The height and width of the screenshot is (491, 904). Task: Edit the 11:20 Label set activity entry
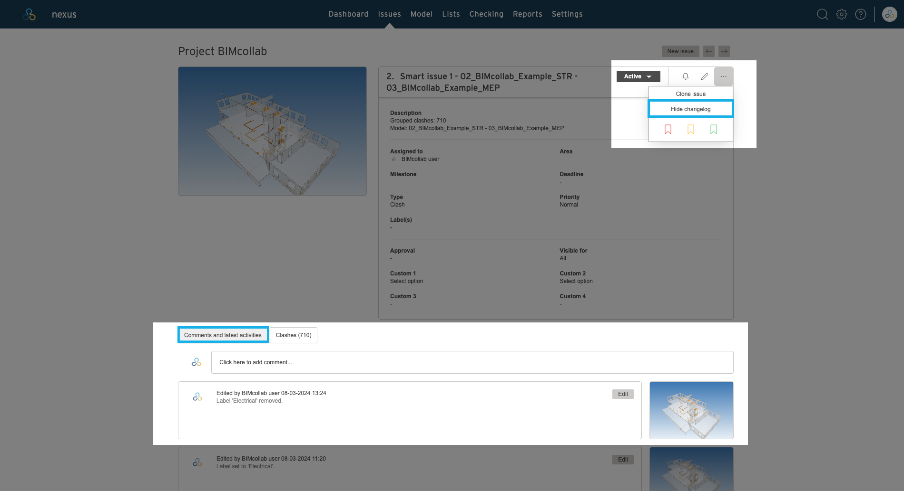(623, 460)
